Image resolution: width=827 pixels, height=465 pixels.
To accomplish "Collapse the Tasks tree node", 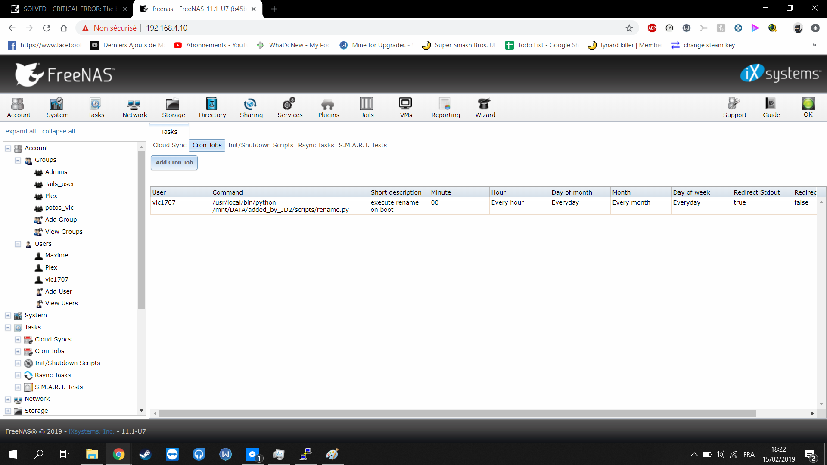I will pos(8,328).
